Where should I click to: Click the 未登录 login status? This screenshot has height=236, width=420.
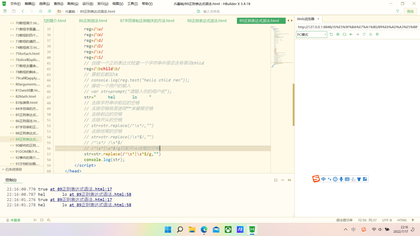point(13,220)
